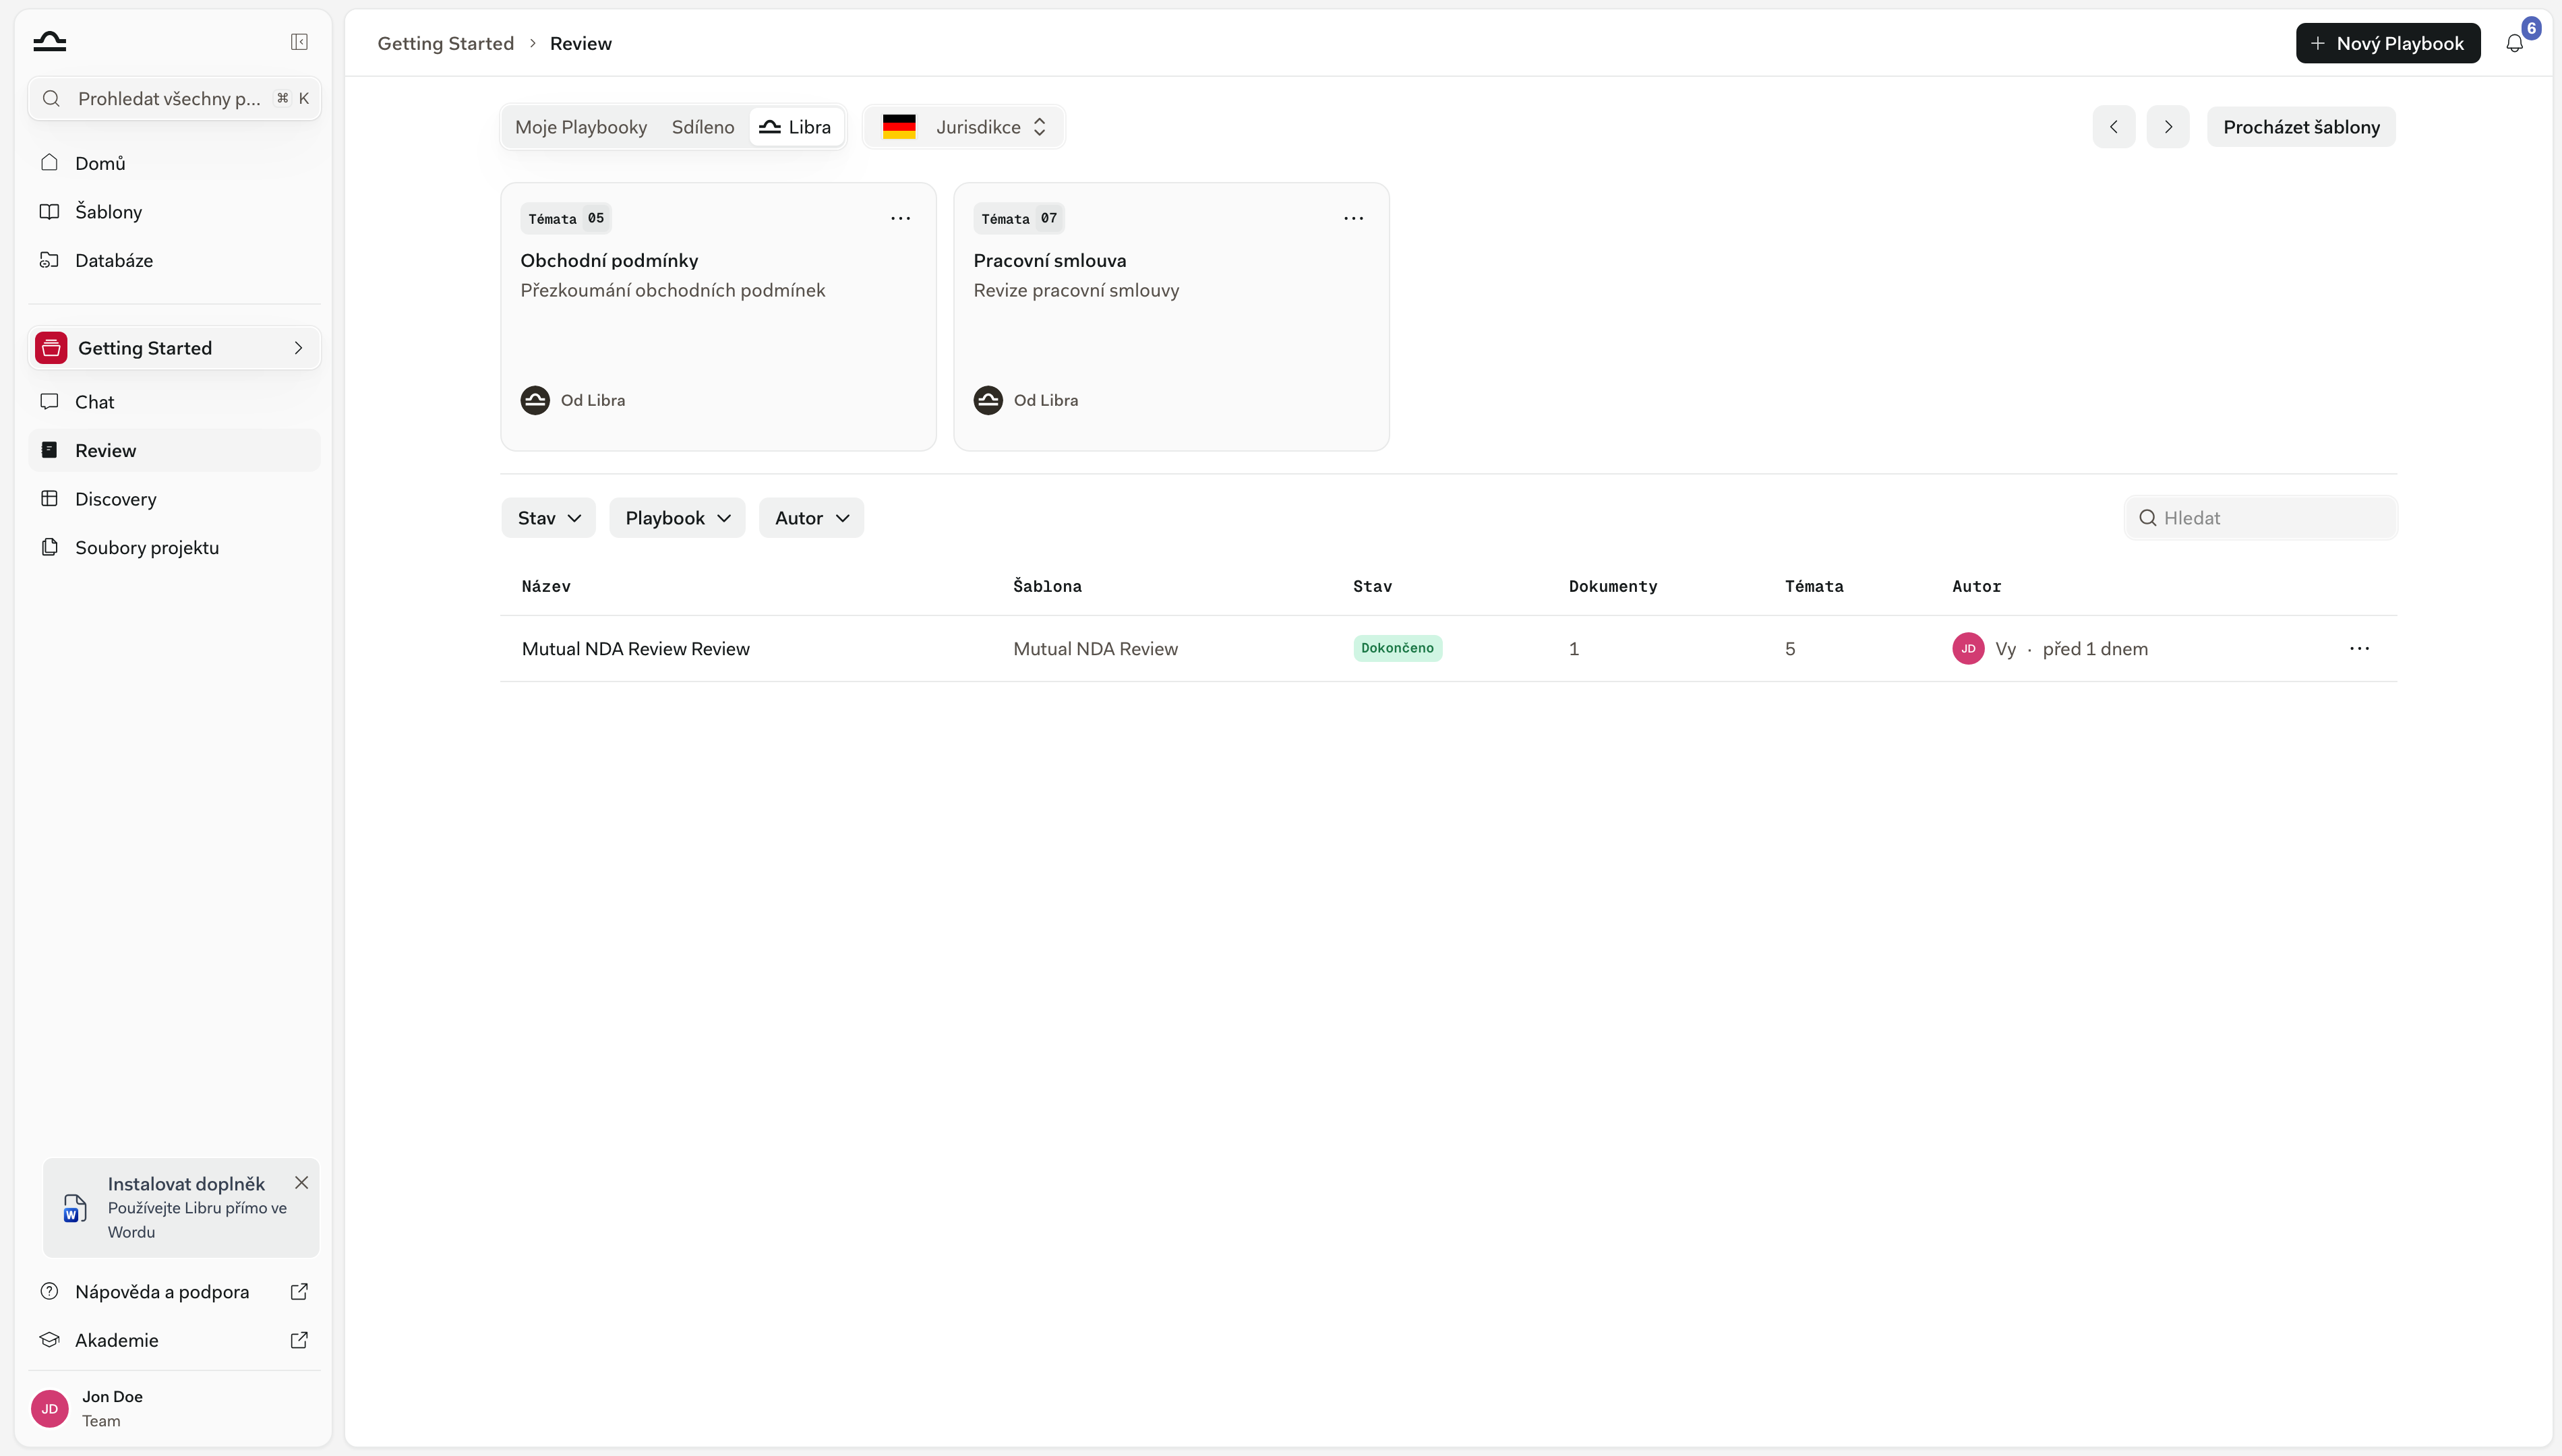2562x1456 pixels.
Task: Switch to Sdíleno tab
Action: (703, 127)
